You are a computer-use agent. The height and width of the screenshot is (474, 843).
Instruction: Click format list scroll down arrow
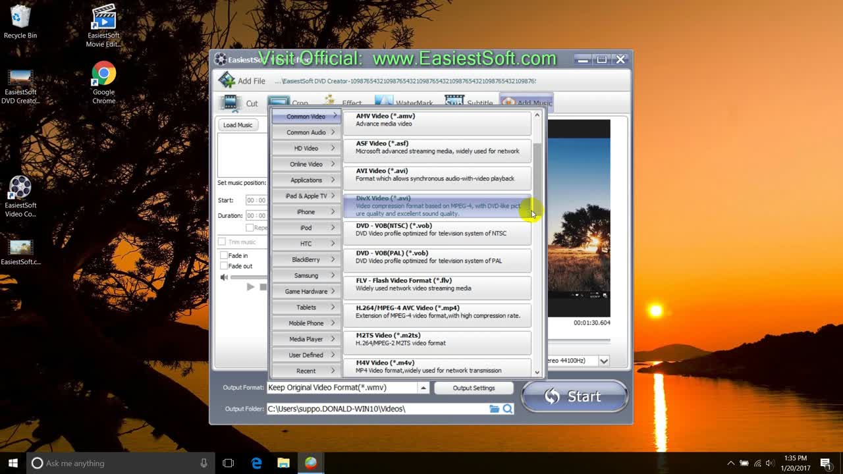point(537,372)
